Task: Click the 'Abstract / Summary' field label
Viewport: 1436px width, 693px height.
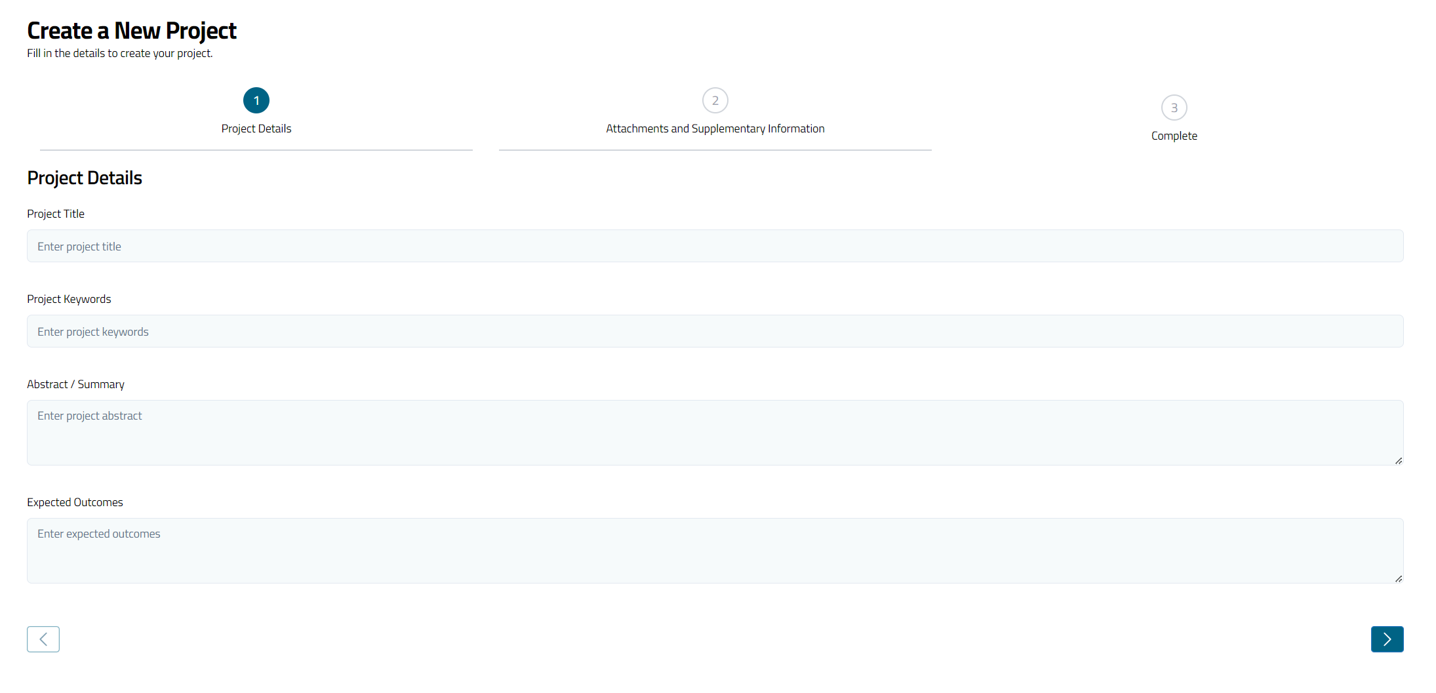Action: (75, 384)
